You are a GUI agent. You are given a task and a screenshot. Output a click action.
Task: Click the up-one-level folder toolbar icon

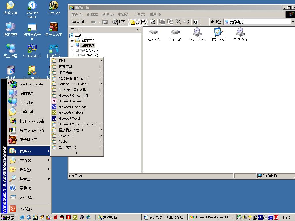tap(105, 22)
